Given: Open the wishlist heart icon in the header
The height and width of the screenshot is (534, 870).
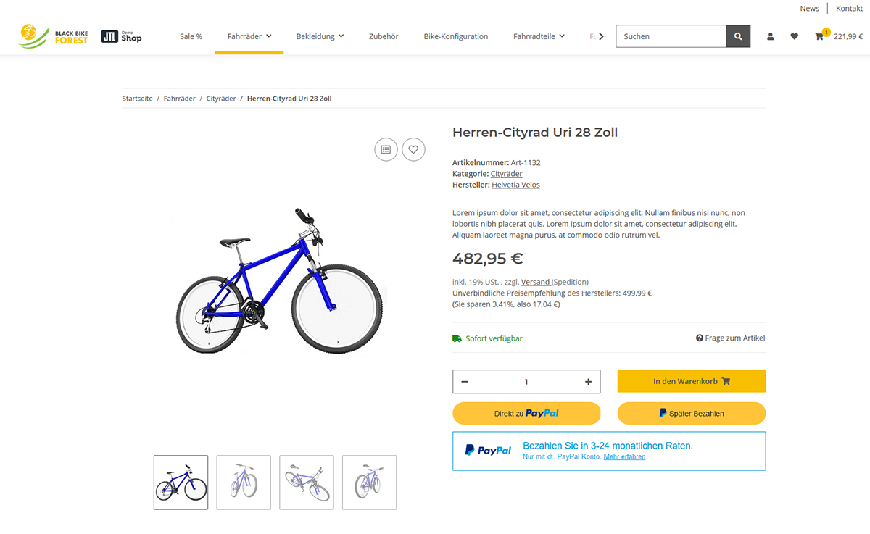Looking at the screenshot, I should [794, 36].
